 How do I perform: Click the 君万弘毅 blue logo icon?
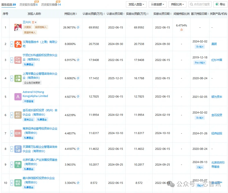[x=18, y=149]
